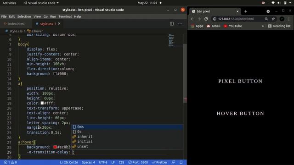Click the red #ec0b3 color swatch
The width and height of the screenshot is (294, 165).
pyautogui.click(x=55, y=147)
